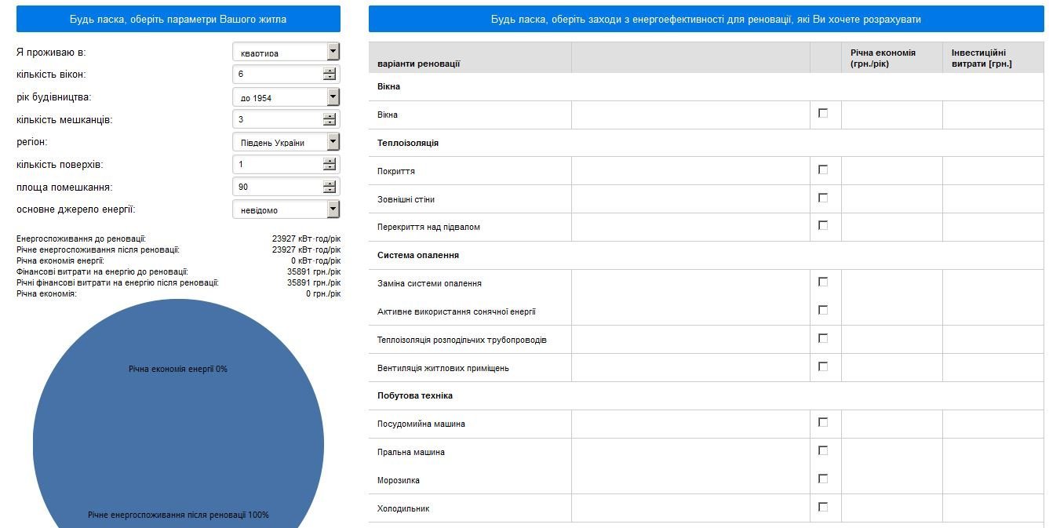Click the stepper arrows for 'кількість мешканців'

[330, 120]
